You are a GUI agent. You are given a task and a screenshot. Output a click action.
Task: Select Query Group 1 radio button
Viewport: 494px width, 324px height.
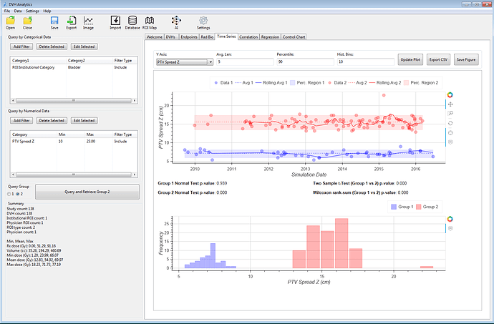[9, 193]
